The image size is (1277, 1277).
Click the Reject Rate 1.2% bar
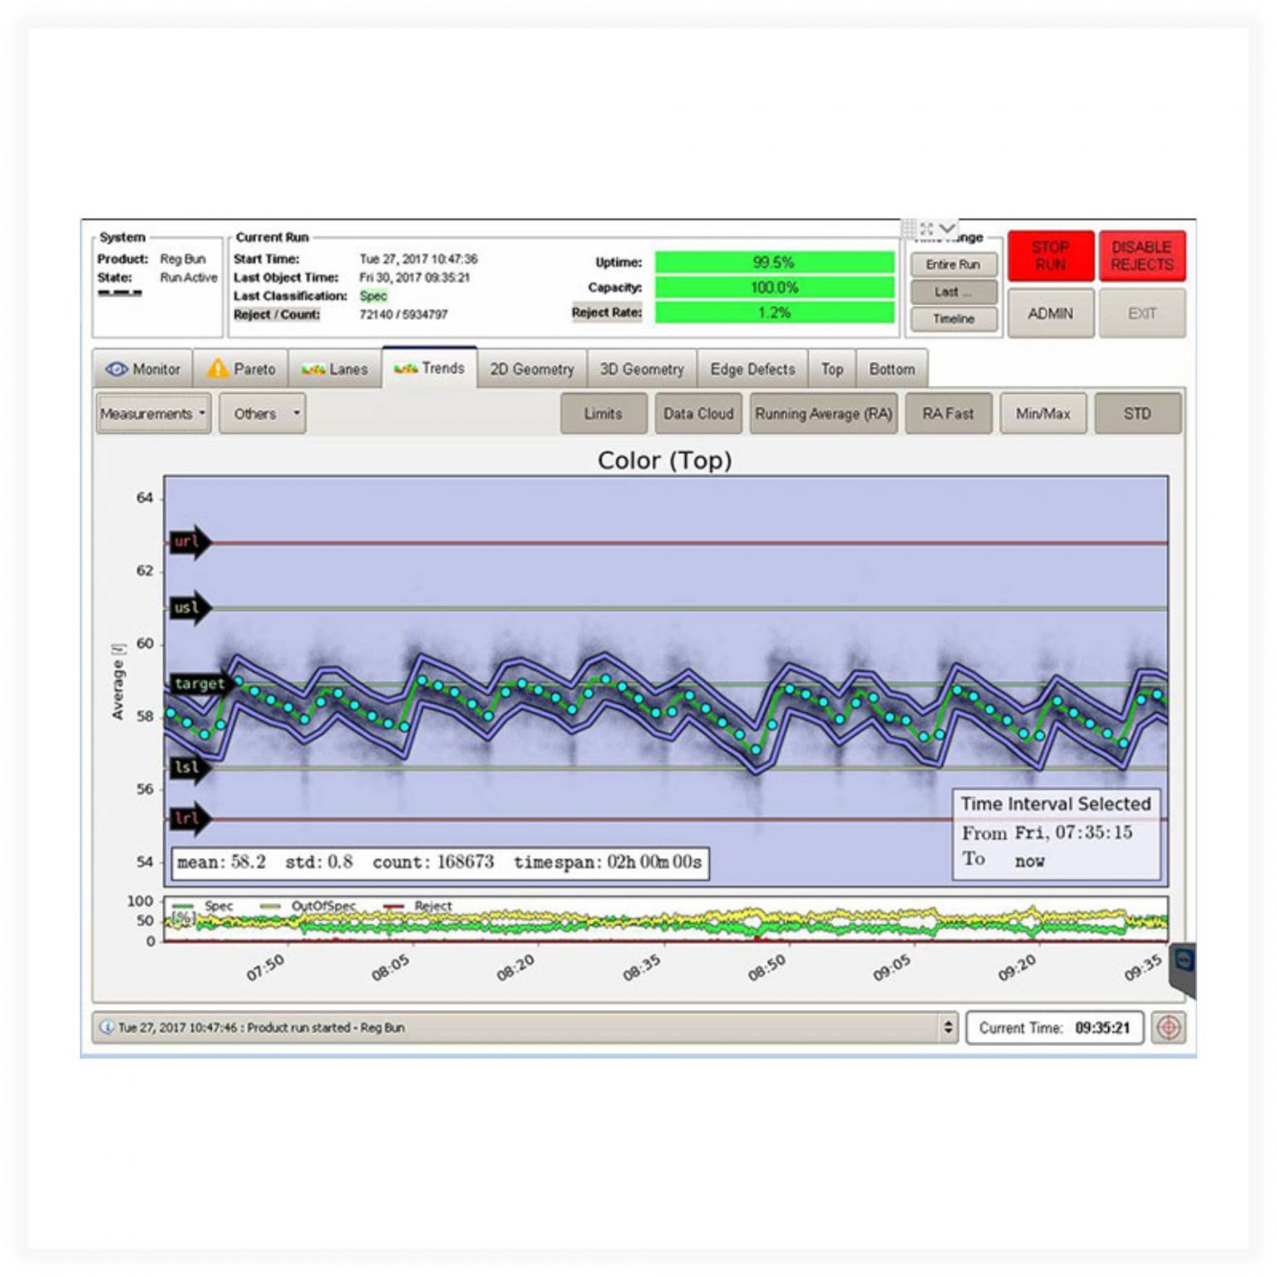point(775,313)
